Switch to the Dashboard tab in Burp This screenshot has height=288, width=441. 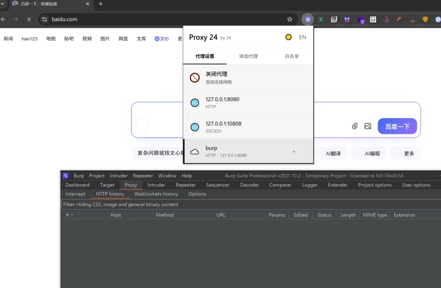click(77, 185)
